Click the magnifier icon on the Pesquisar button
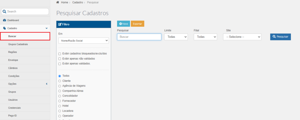 (274, 37)
